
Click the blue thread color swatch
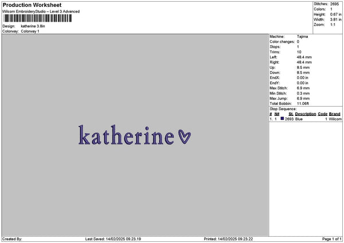(x=282, y=119)
